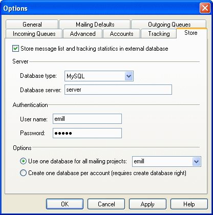The height and width of the screenshot is (215, 213).
Task: Click the Store tab
Action: (x=191, y=33)
